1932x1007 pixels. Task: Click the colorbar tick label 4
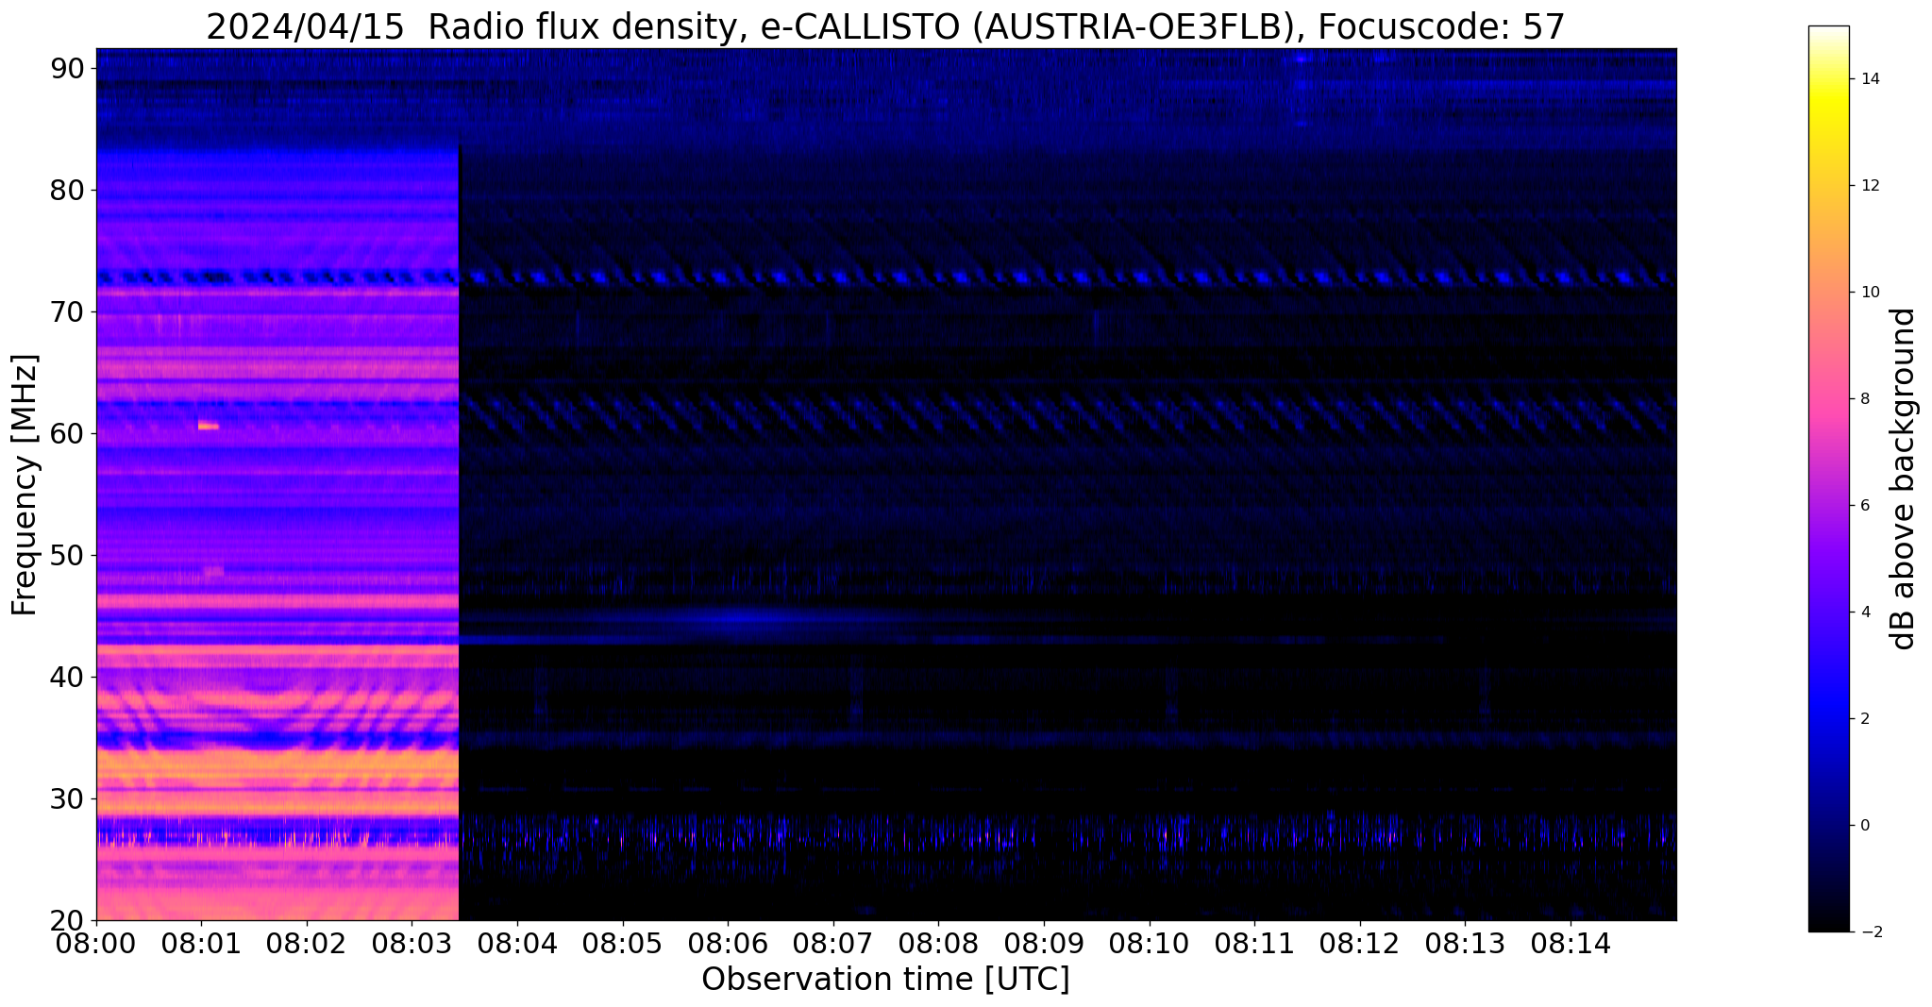click(x=1864, y=613)
